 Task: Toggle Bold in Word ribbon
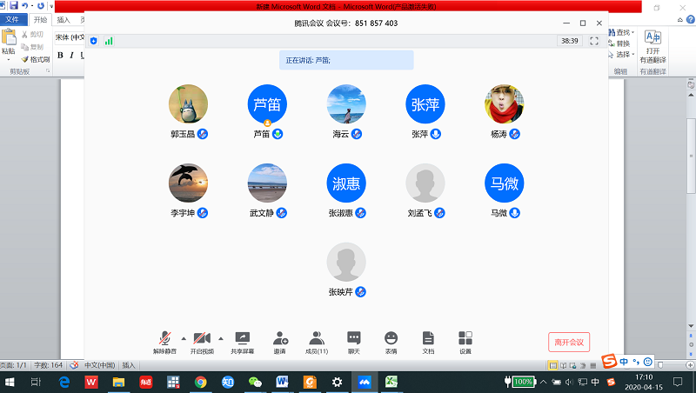coord(60,55)
